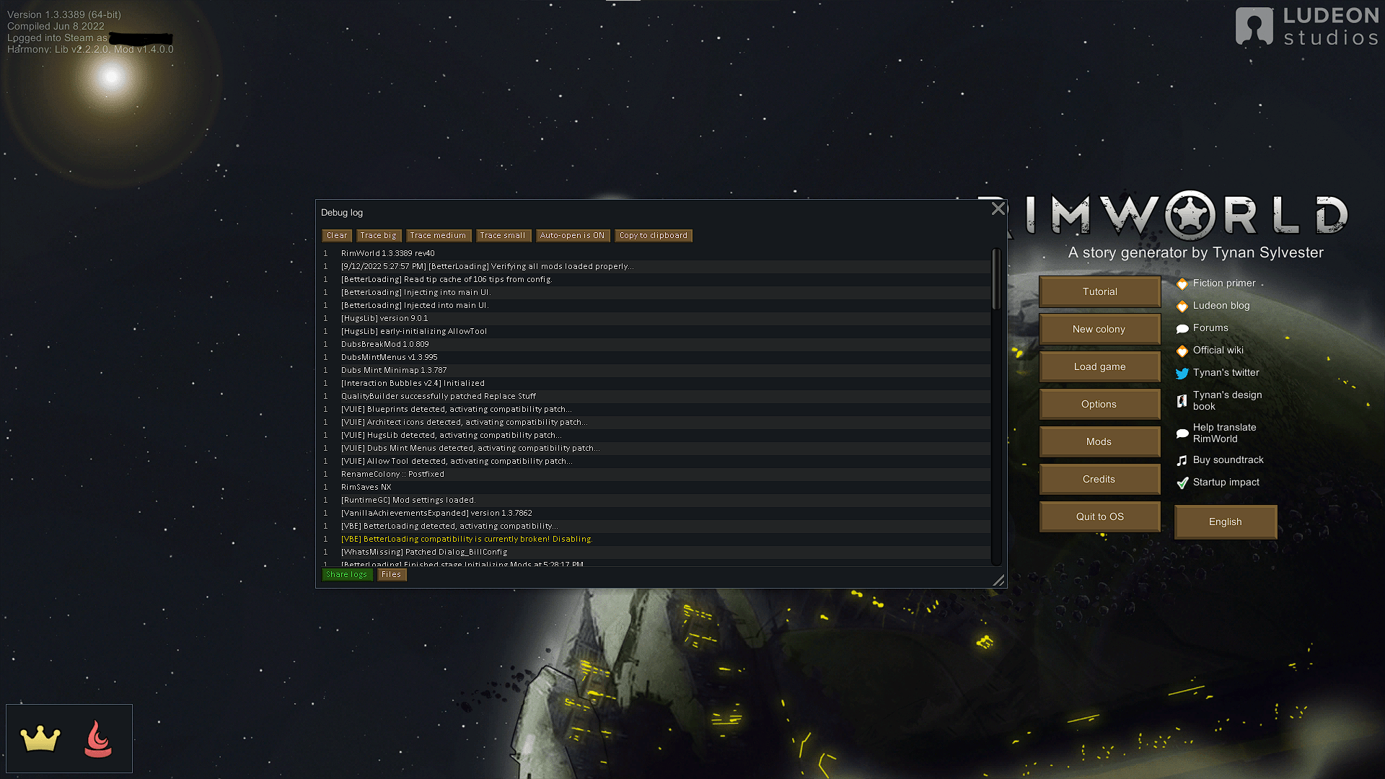Click the Royalty DLC crown icon
Viewport: 1385px width, 779px height.
click(41, 738)
